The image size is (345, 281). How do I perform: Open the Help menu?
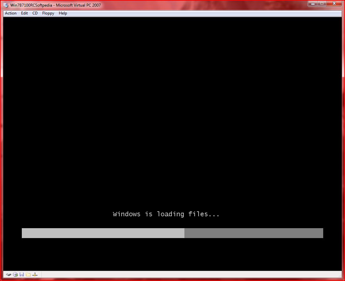tap(63, 13)
